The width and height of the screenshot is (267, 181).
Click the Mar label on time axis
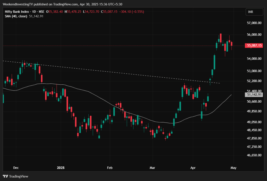click(152, 168)
